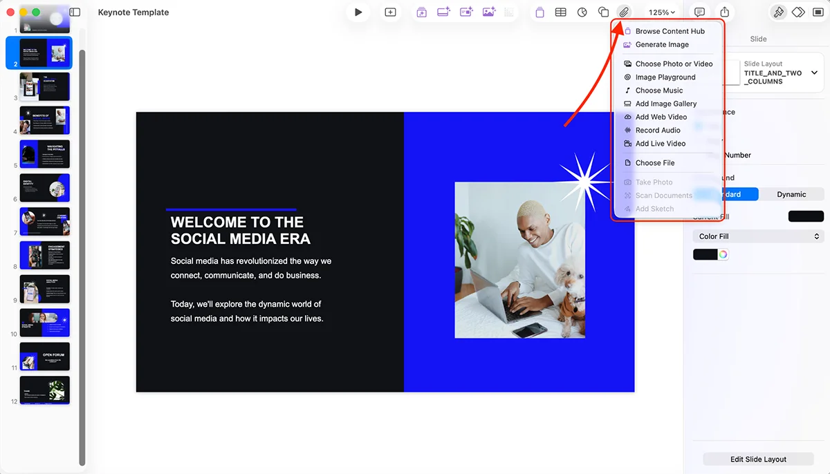Open the Comment toolbar icon
This screenshot has width=830, height=474.
pyautogui.click(x=700, y=12)
